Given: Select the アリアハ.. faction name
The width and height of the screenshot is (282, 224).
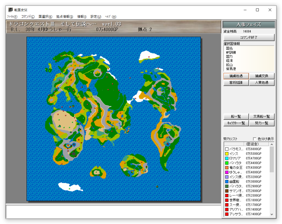Looking at the screenshot, I should coord(236,210).
